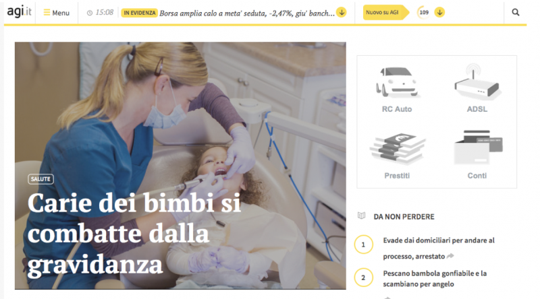Click the In Evidenza yellow label
Viewport: 540px width, 299px height.
(x=140, y=13)
